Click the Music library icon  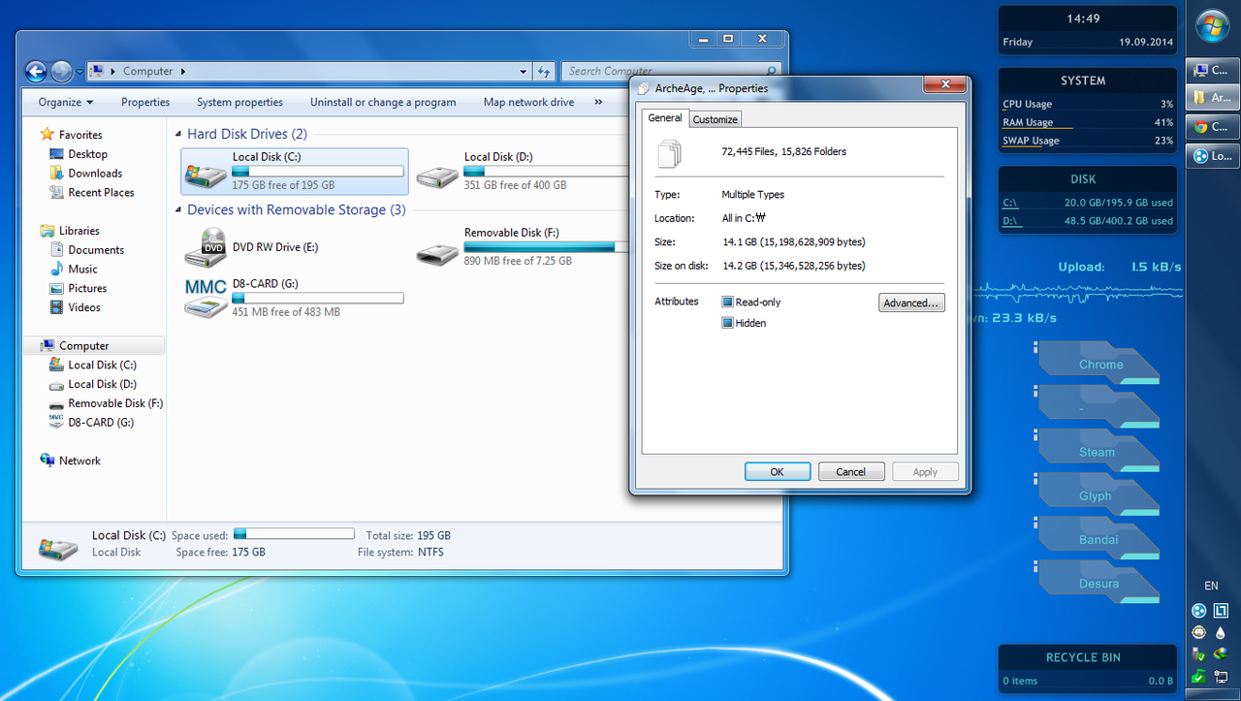tap(56, 269)
